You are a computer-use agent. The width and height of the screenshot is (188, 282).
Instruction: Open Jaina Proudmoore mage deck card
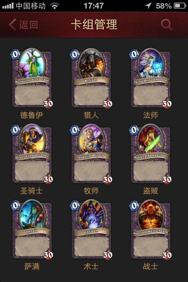tap(150, 78)
